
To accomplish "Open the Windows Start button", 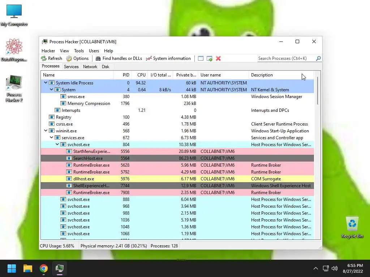I will point(12,268).
